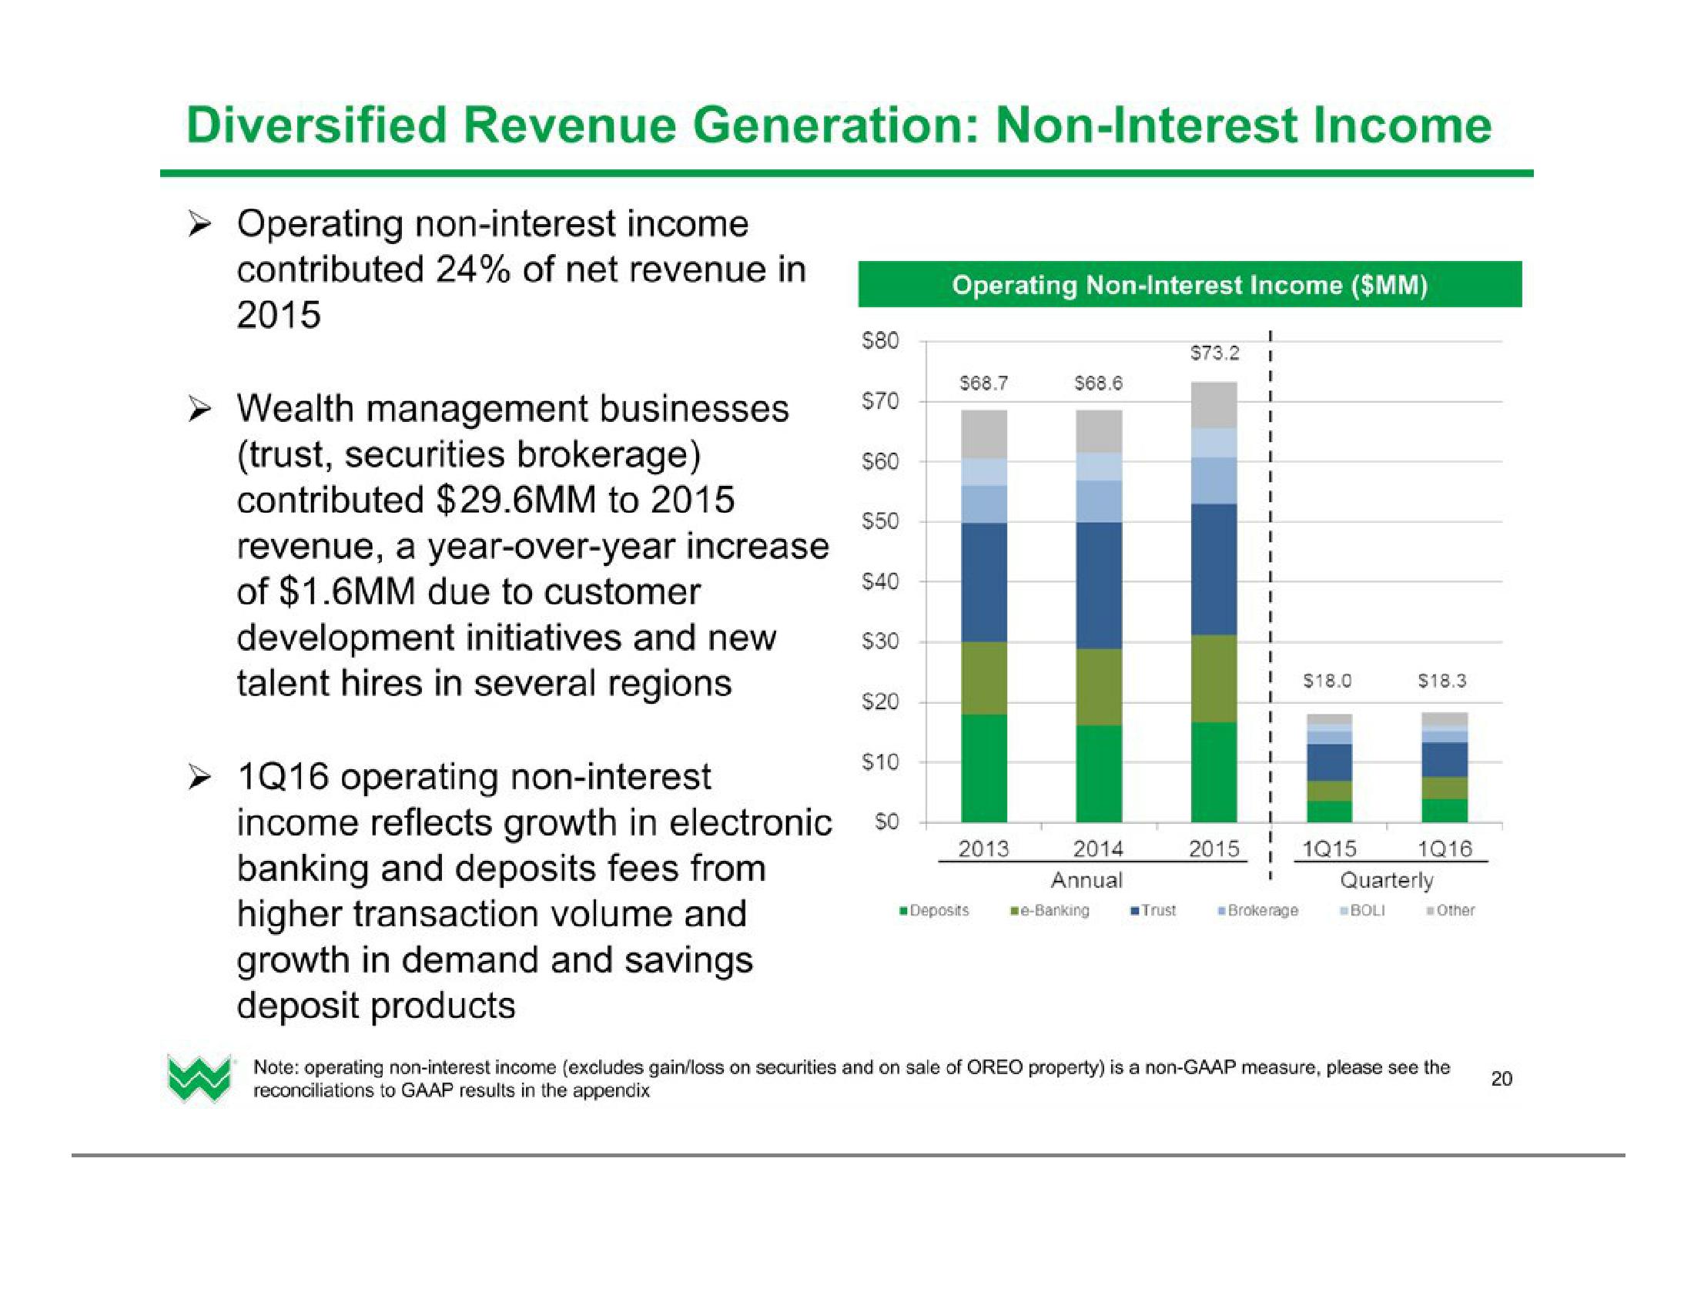Screen dimensions: 1694x1309
Task: Click the 1Q16 stacked bar
Action: click(1445, 767)
